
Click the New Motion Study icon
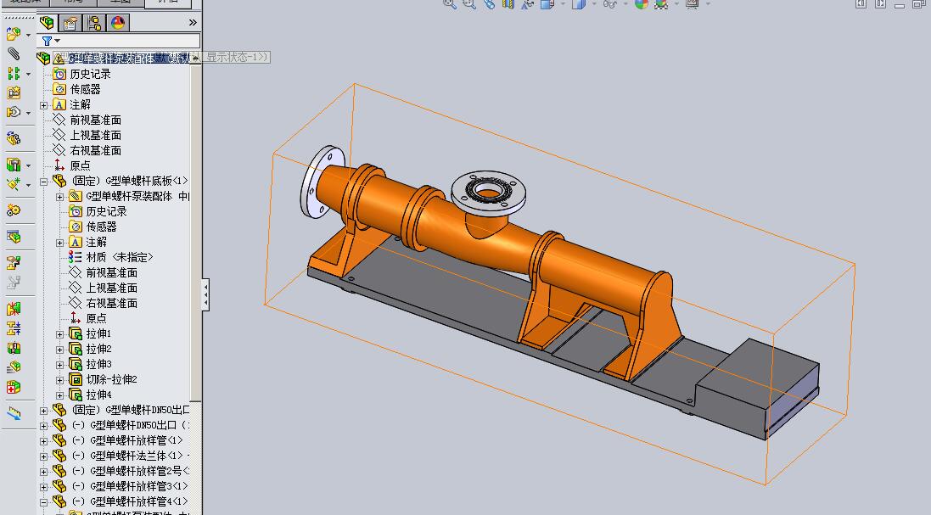(13, 210)
